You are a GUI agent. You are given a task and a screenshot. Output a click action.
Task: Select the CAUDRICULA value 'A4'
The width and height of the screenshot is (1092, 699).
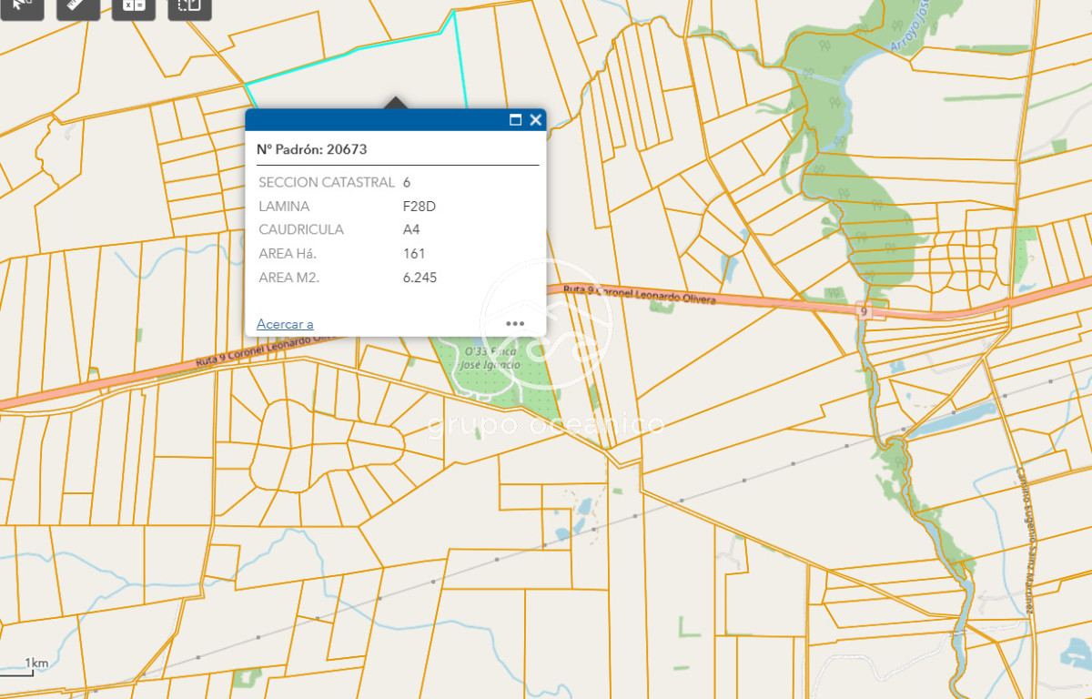411,230
